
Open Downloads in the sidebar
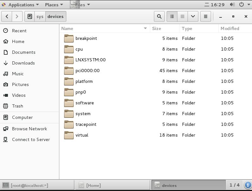30,63
